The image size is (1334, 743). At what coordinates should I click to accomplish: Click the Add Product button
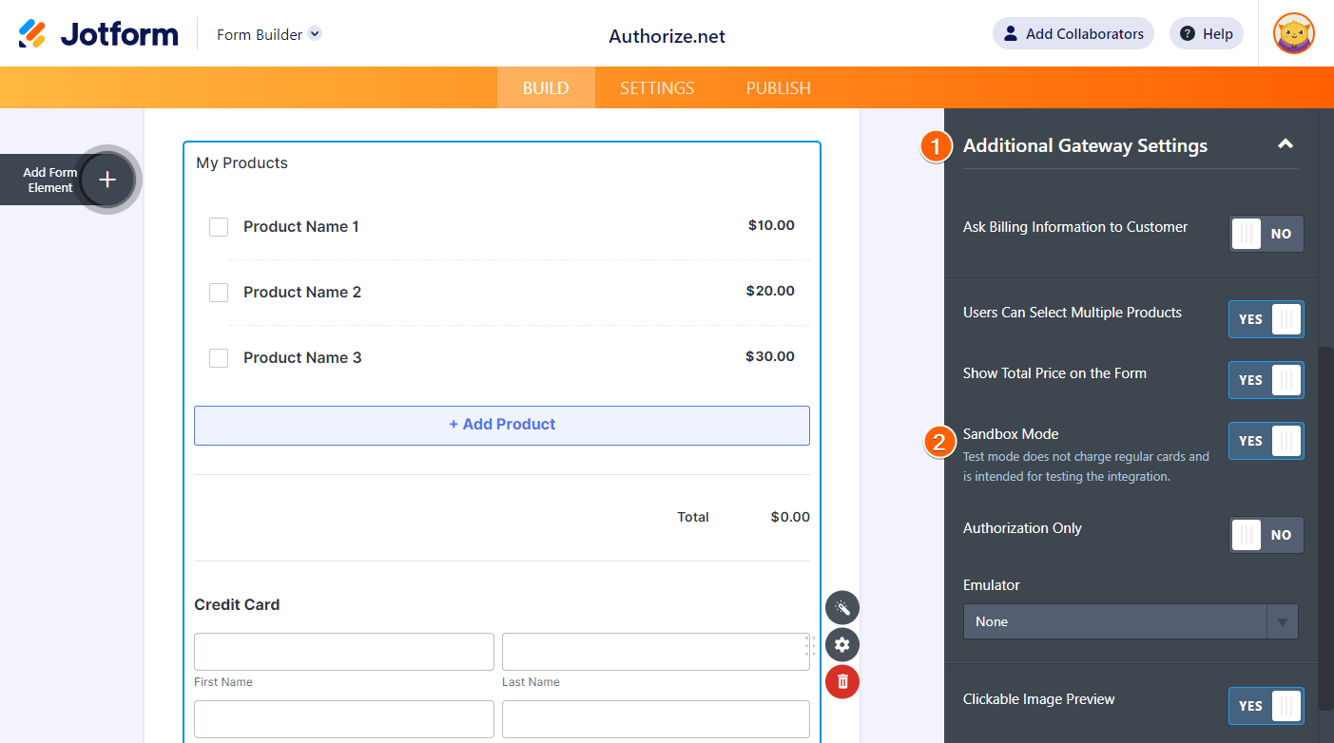tap(501, 424)
